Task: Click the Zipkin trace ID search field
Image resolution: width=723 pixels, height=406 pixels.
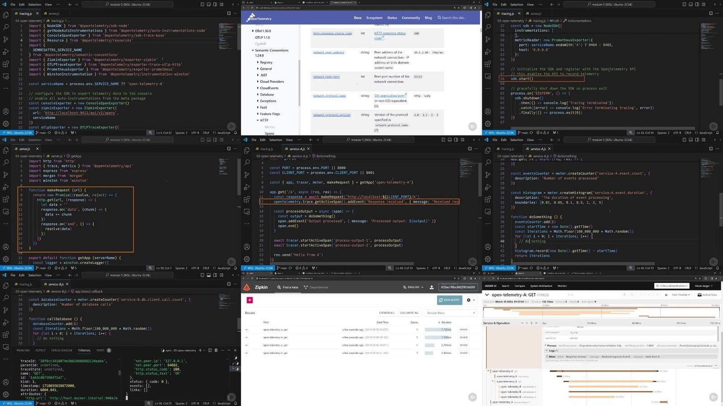Action: (x=458, y=287)
